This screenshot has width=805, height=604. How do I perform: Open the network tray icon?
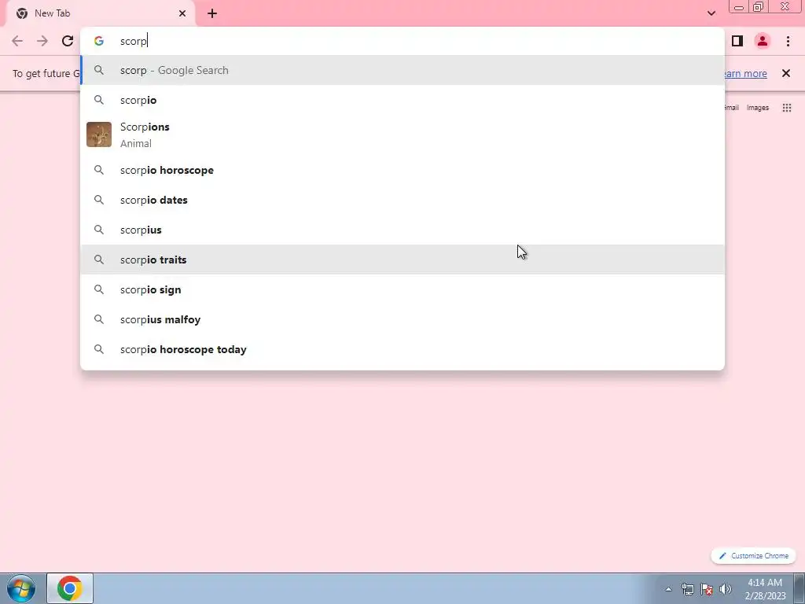point(687,589)
